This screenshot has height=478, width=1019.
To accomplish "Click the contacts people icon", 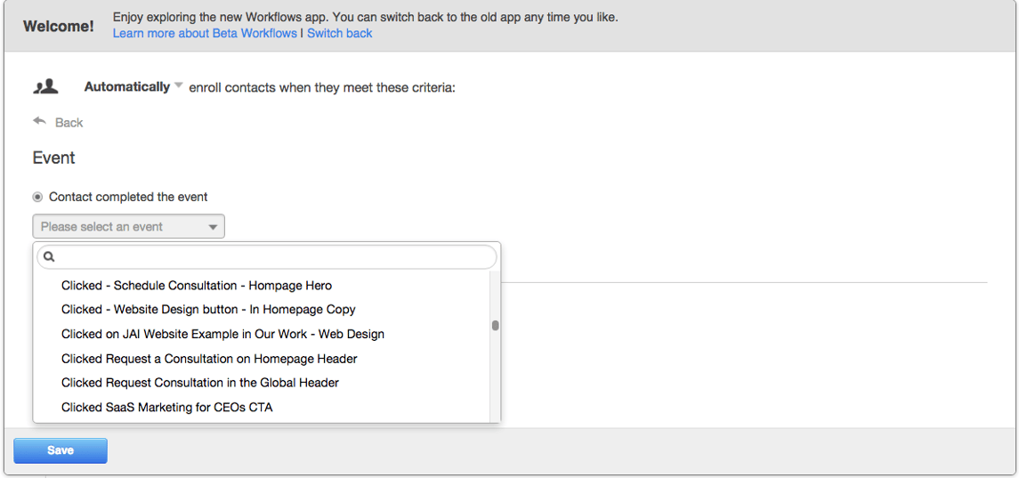I will coord(45,86).
